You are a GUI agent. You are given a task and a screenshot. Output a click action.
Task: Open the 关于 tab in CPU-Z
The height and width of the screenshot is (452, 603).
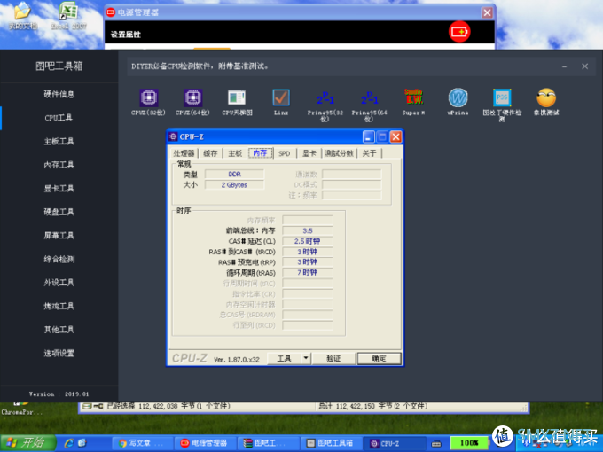coord(369,153)
